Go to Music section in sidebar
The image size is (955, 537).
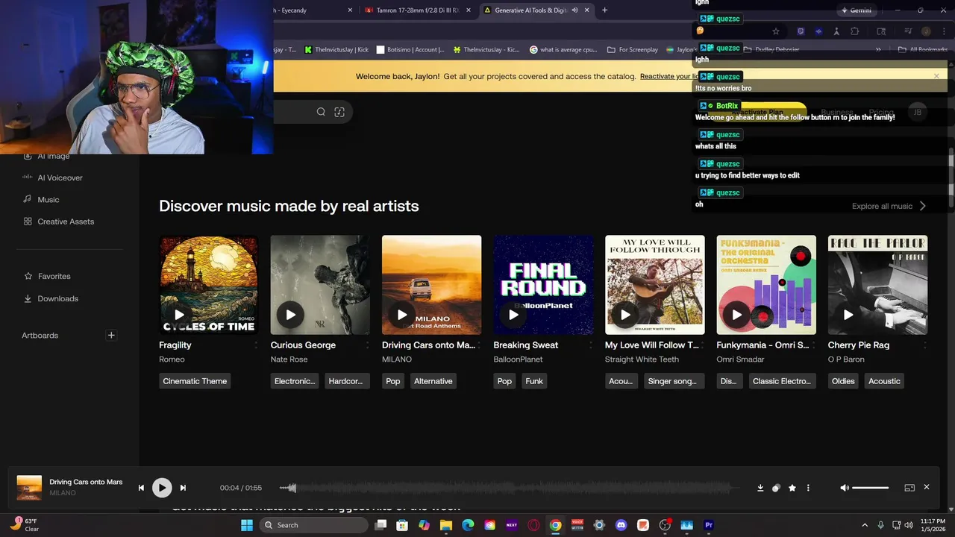coord(48,199)
